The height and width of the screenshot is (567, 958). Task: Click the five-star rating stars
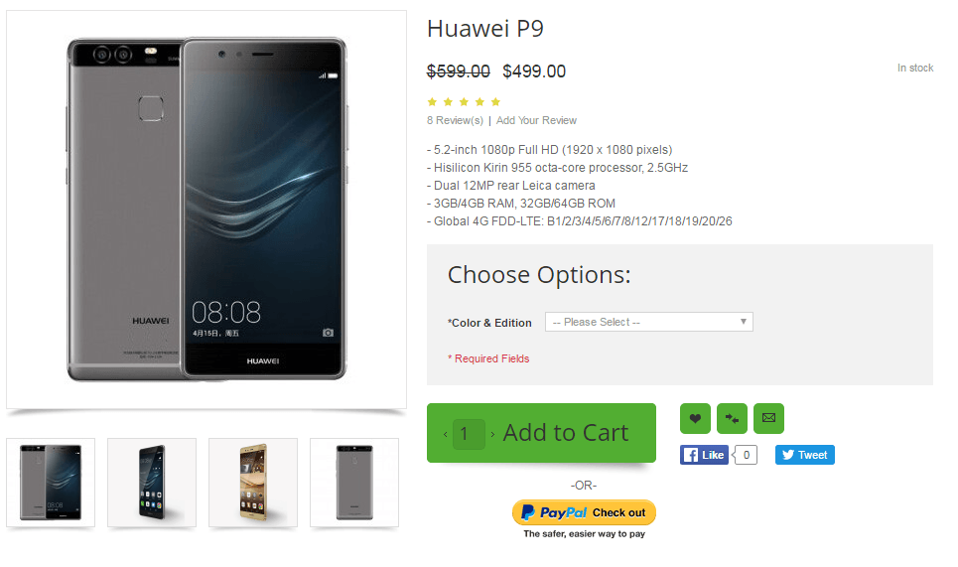[x=464, y=101]
